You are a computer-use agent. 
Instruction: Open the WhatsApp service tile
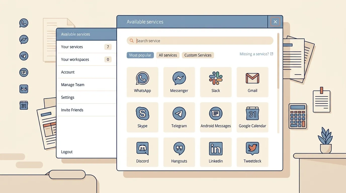pyautogui.click(x=142, y=82)
